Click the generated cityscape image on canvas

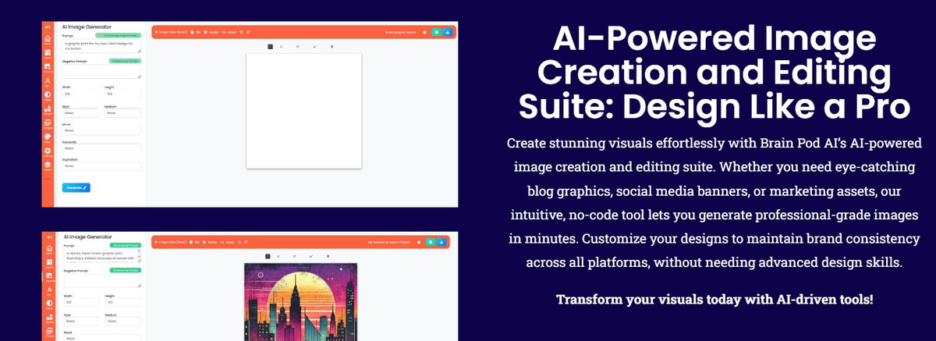coord(300,302)
